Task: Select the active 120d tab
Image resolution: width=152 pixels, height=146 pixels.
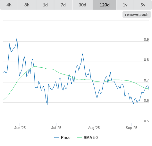Action: click(105, 5)
